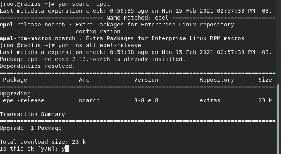Click the Version column header
Viewport: 281px width, 154px height.
pos(146,80)
